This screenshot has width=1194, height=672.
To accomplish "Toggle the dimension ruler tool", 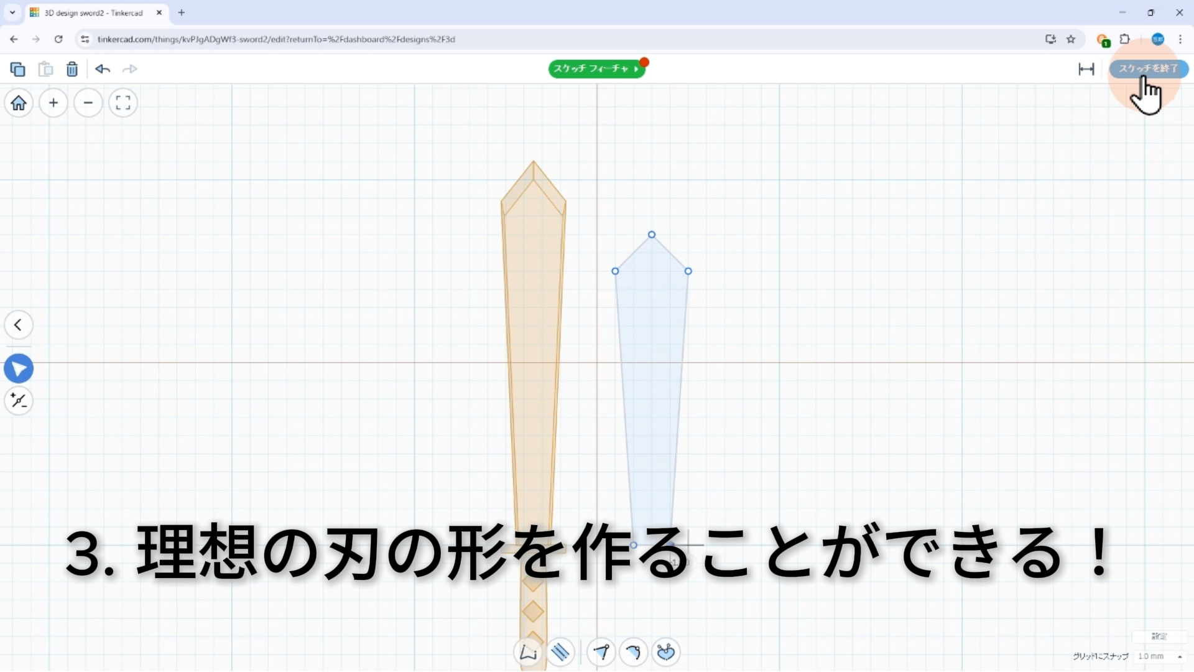I will (x=1086, y=69).
